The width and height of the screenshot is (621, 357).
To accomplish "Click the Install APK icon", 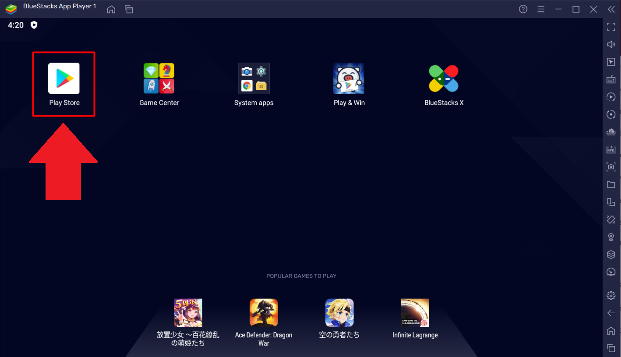I will pyautogui.click(x=611, y=149).
